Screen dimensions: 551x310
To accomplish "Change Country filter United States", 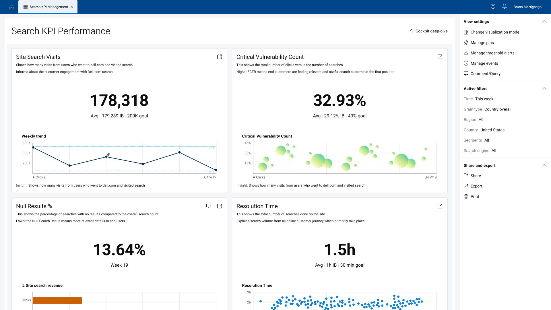I will coord(492,130).
